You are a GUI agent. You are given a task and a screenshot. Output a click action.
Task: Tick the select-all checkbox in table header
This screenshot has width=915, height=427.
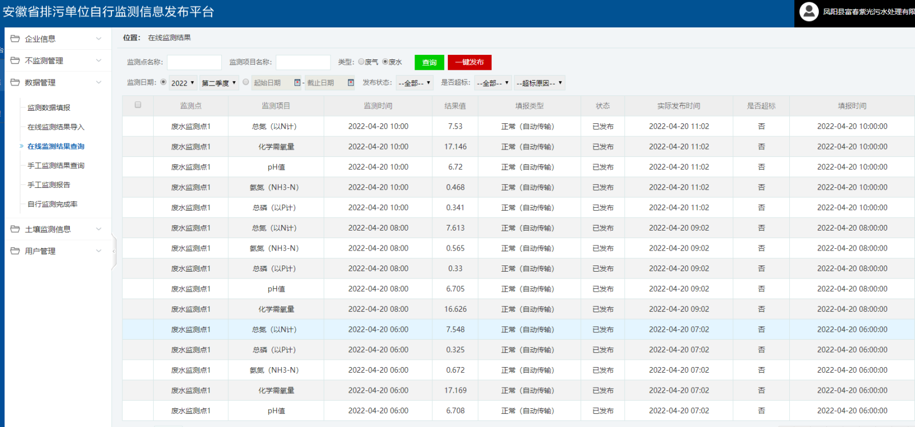pyautogui.click(x=138, y=105)
